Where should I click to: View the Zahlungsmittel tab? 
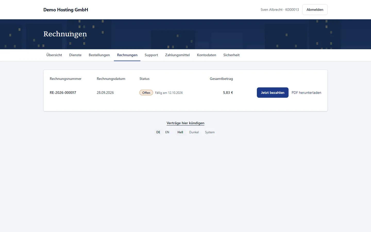point(178,55)
